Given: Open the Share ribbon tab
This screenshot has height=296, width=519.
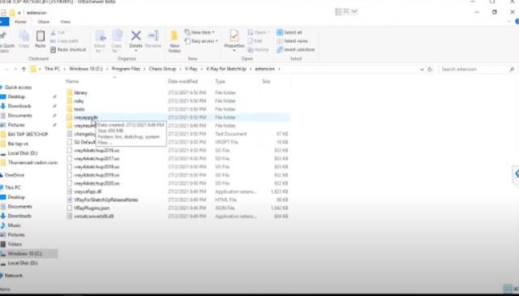Looking at the screenshot, I should 43,22.
